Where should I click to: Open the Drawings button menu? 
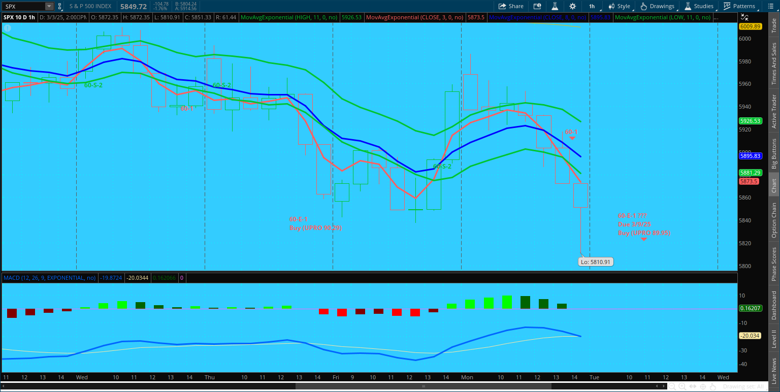(658, 6)
